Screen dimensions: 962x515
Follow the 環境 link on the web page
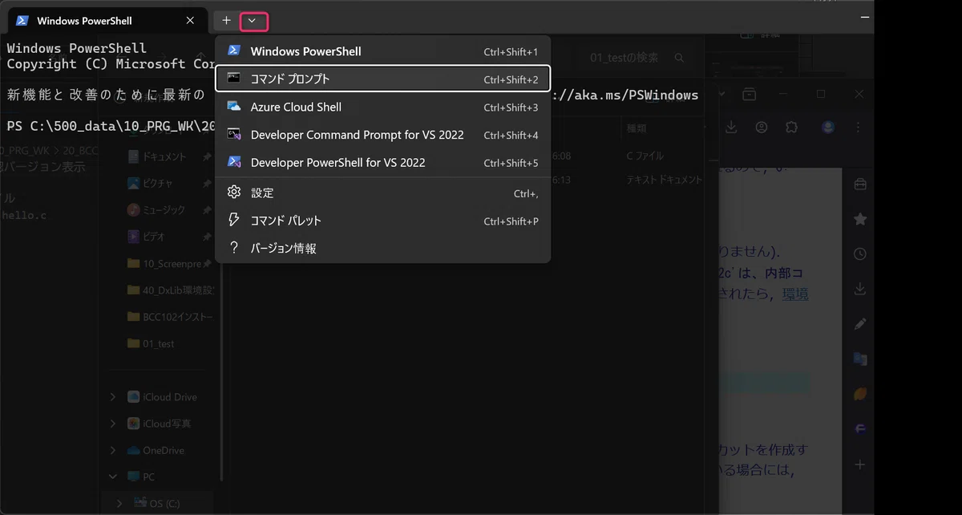point(795,294)
